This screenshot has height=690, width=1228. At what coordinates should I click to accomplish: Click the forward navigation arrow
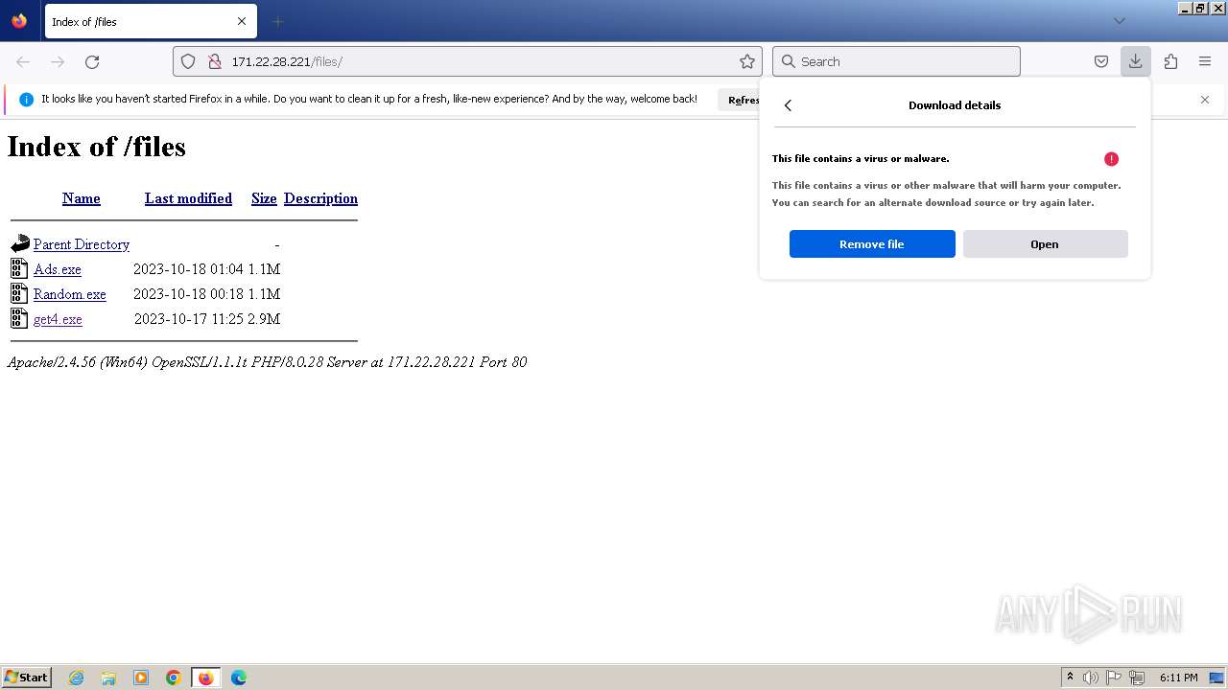58,61
